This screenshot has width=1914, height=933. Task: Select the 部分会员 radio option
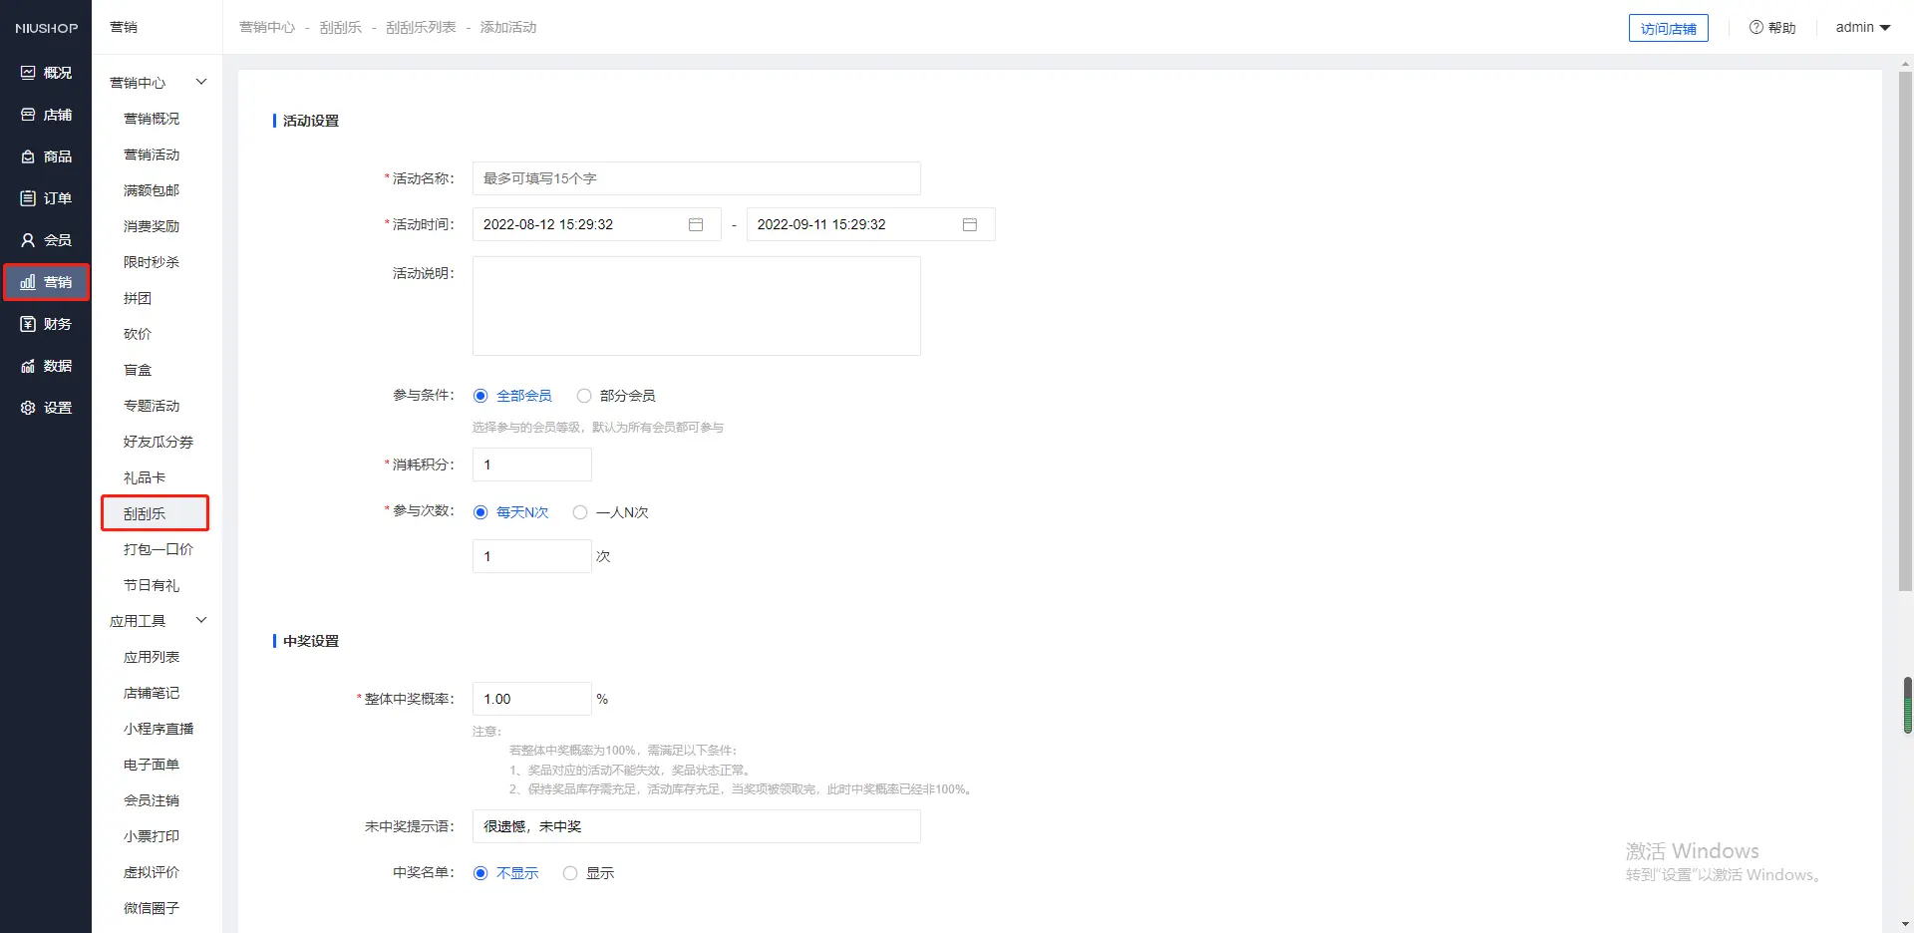[x=584, y=396]
